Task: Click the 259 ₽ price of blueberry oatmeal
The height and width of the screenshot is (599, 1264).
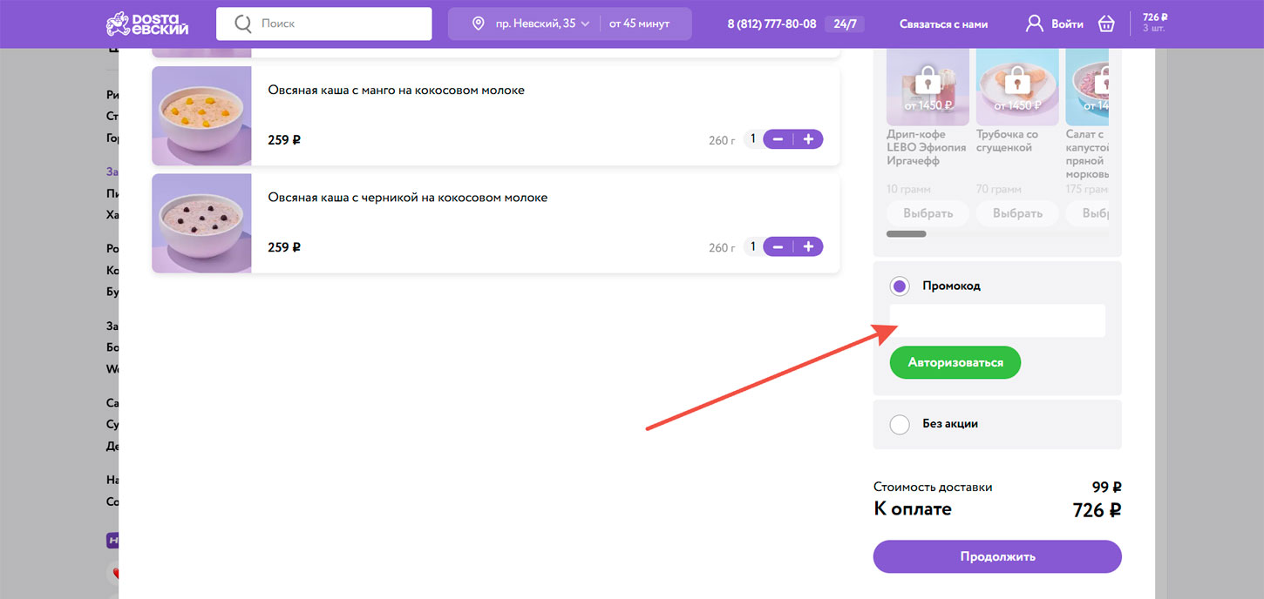Action: pyautogui.click(x=284, y=247)
